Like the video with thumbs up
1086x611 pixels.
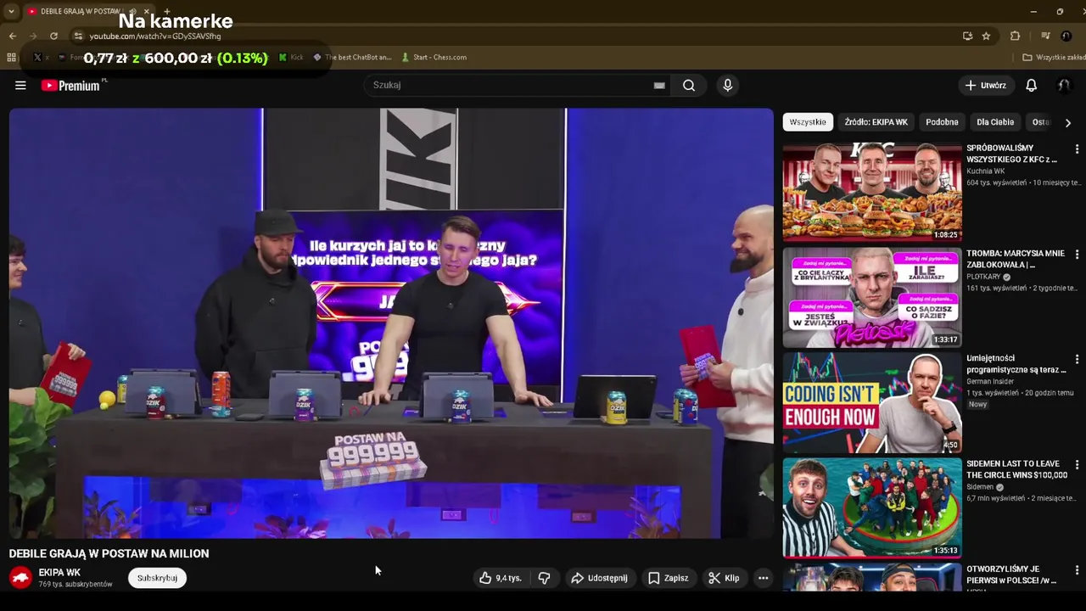pos(500,578)
